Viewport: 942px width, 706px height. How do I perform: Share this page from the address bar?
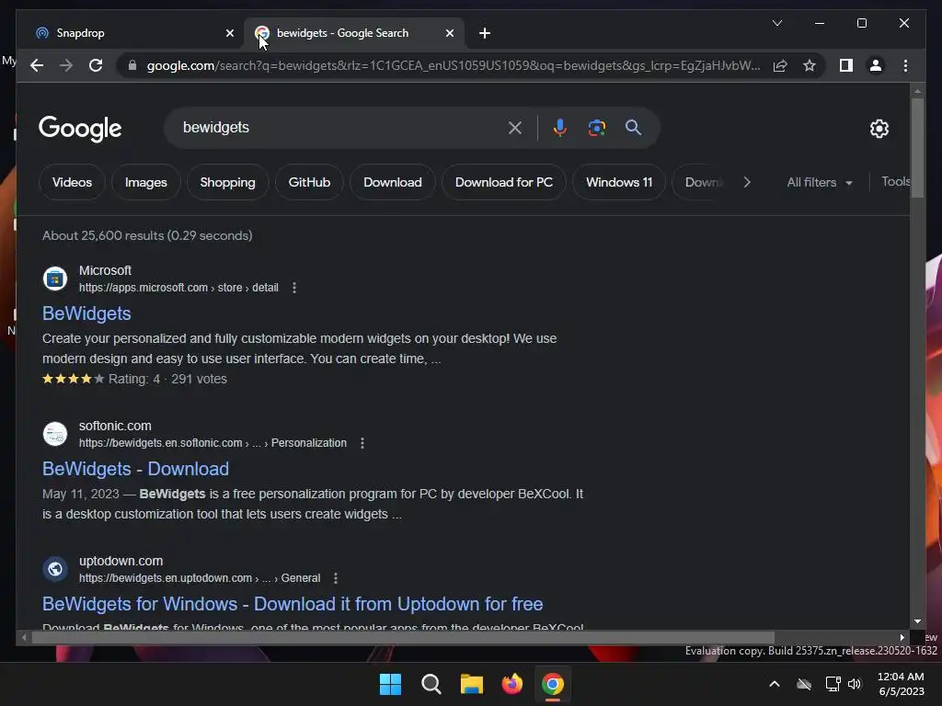tap(780, 65)
